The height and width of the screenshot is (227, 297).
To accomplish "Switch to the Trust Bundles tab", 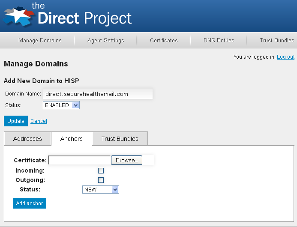I will tap(120, 139).
